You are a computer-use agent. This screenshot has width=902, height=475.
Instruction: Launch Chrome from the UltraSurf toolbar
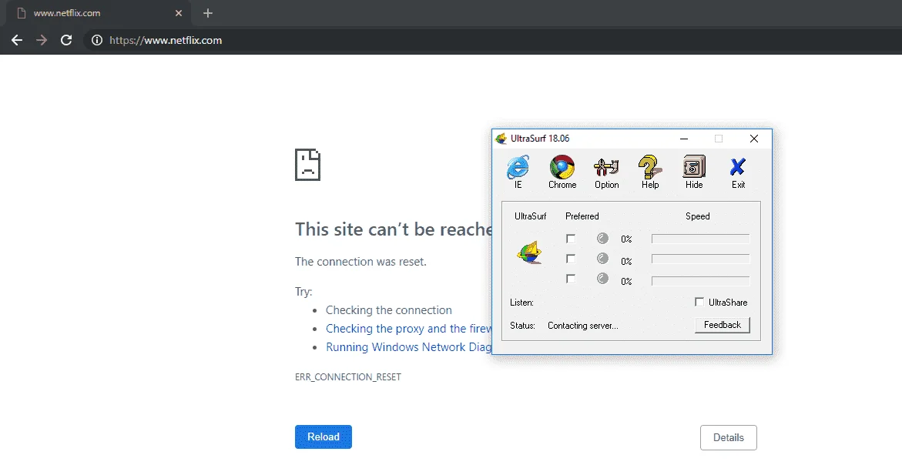(x=562, y=172)
